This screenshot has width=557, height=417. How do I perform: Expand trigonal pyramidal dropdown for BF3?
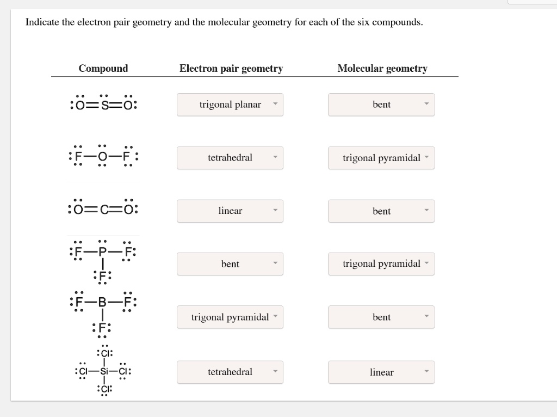(230, 317)
